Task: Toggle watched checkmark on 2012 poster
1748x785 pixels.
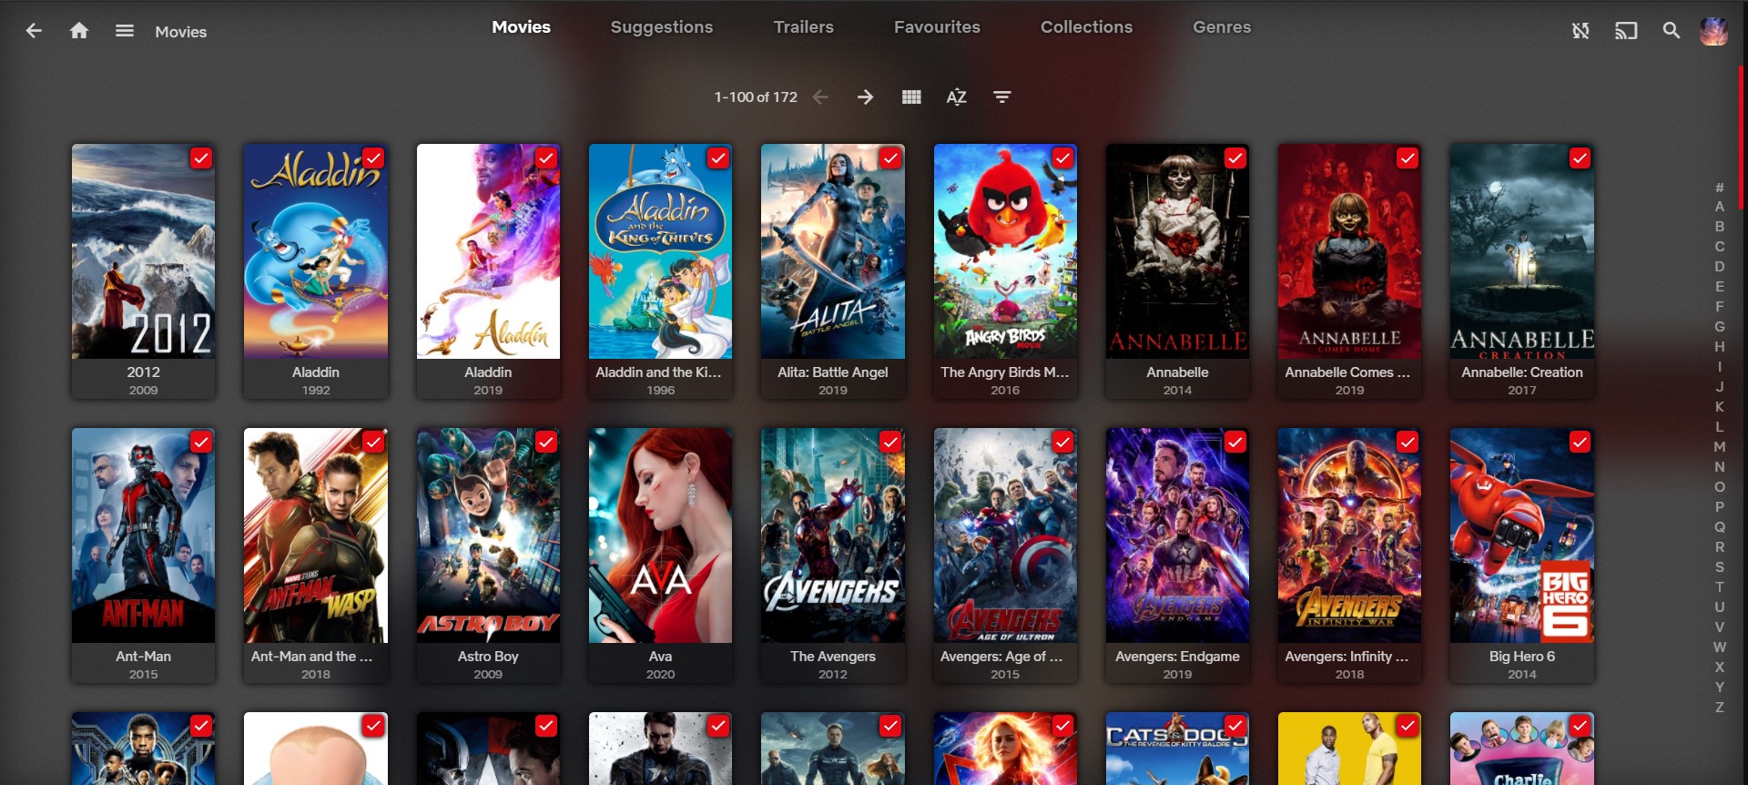Action: (x=201, y=158)
